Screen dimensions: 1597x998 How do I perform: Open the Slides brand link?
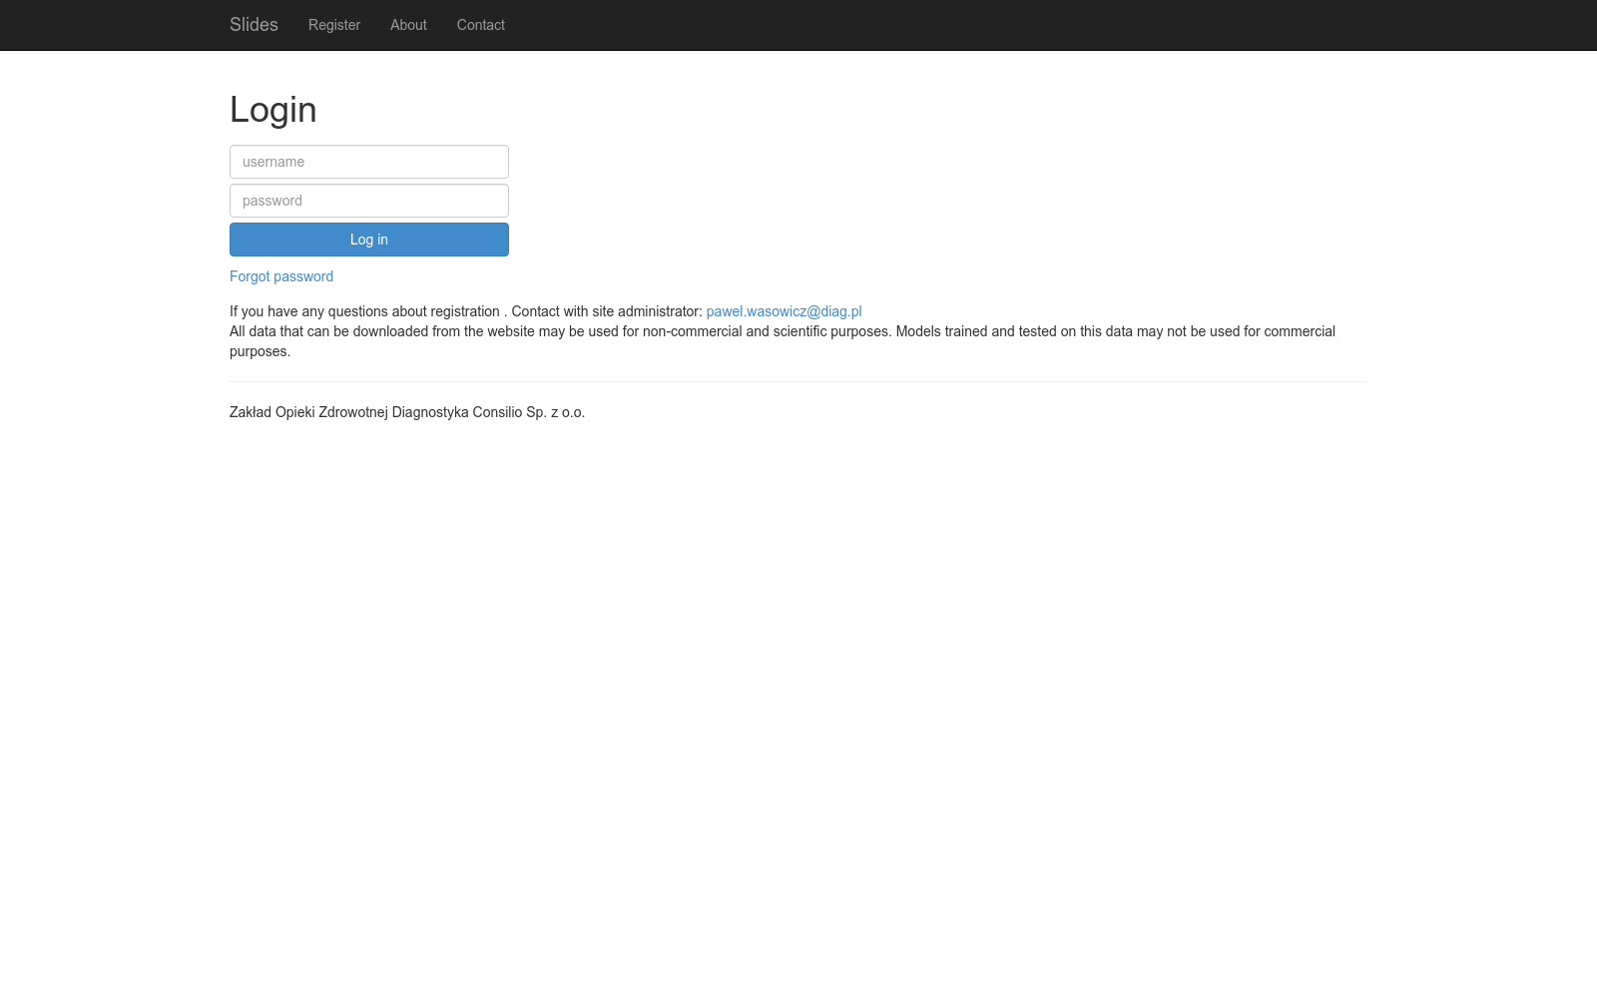coord(254,25)
